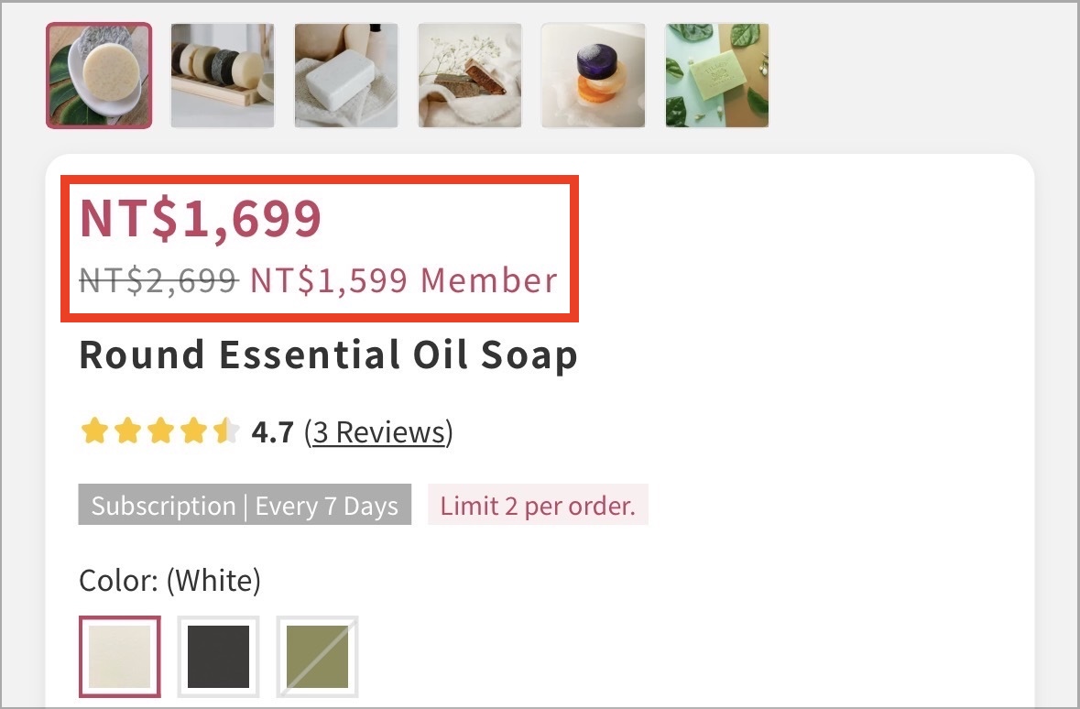
Task: Open the soap row on wooden tray thumbnail
Action: (x=223, y=76)
